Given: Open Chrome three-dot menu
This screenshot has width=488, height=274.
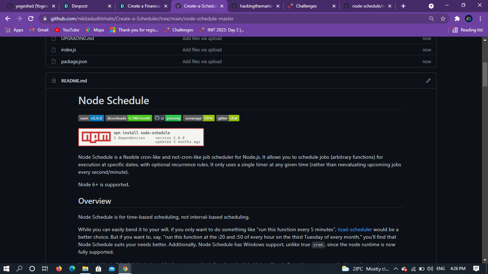Looking at the screenshot, I should point(480,19).
